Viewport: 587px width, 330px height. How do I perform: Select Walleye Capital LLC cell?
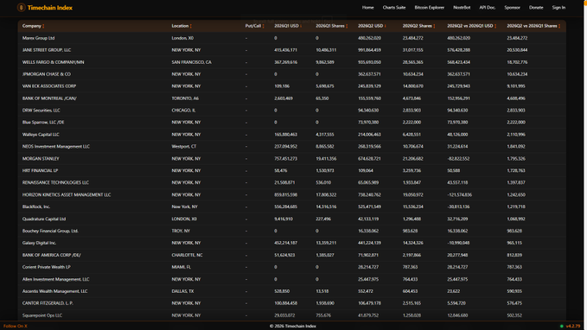point(41,134)
